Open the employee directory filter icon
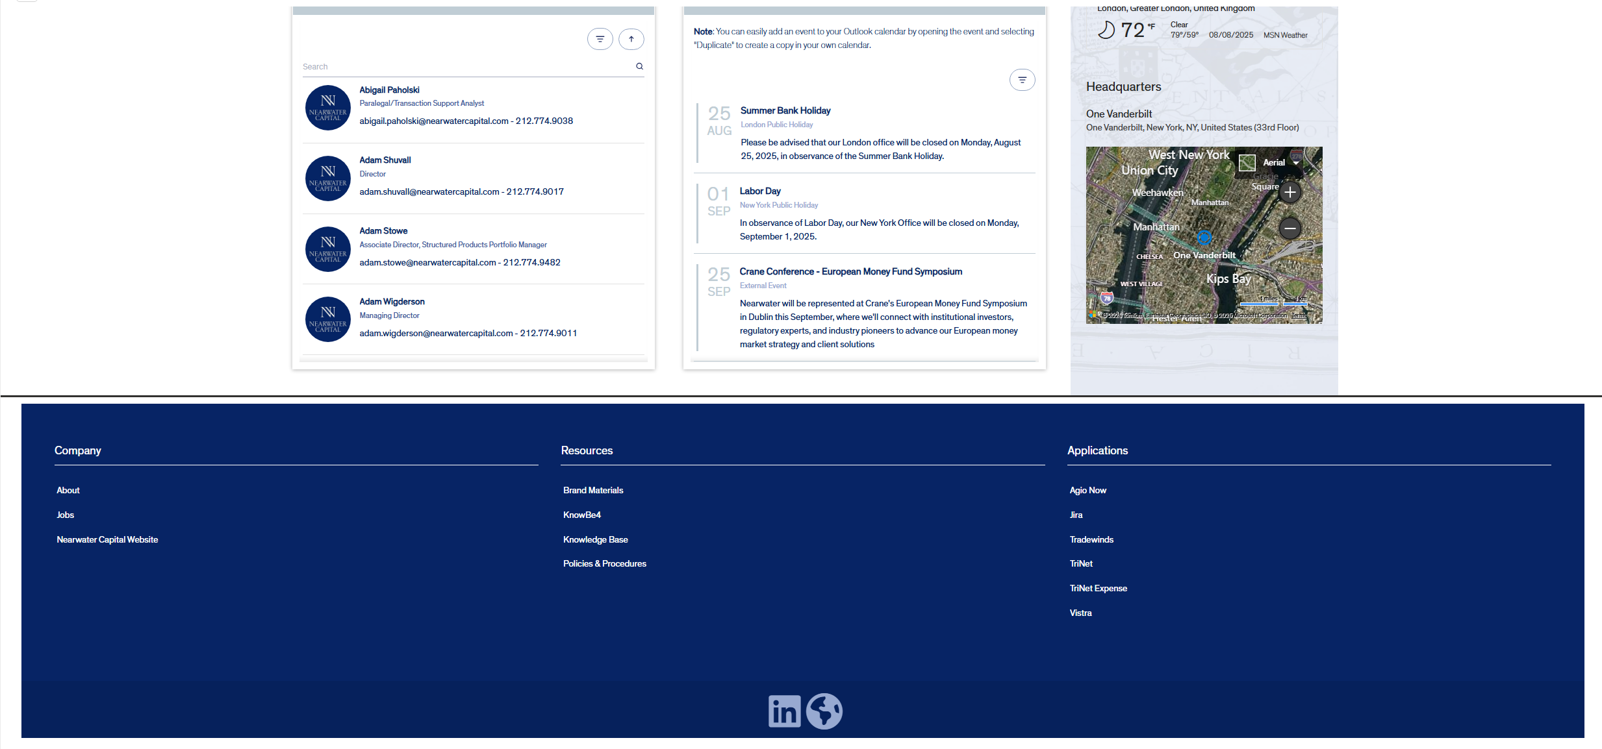The width and height of the screenshot is (1602, 749). [x=600, y=39]
